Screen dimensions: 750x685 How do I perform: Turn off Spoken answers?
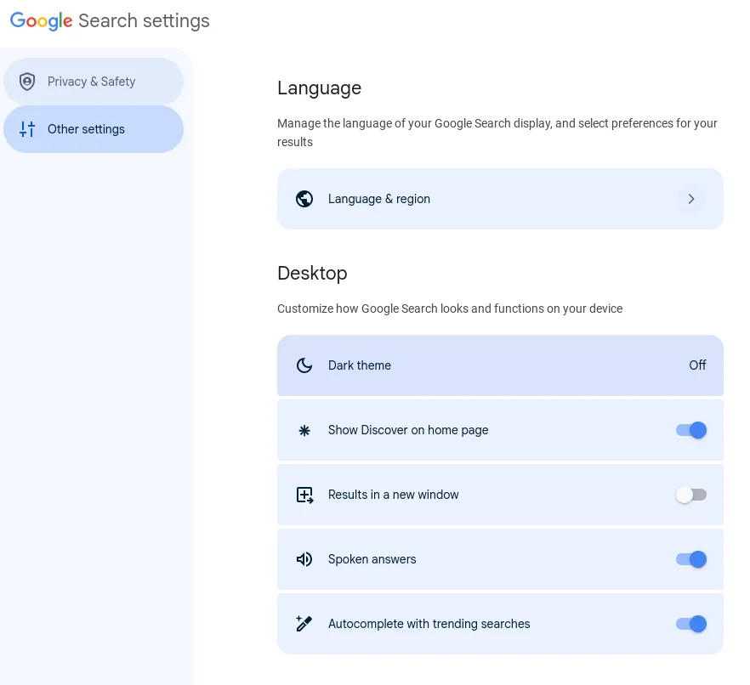(691, 559)
